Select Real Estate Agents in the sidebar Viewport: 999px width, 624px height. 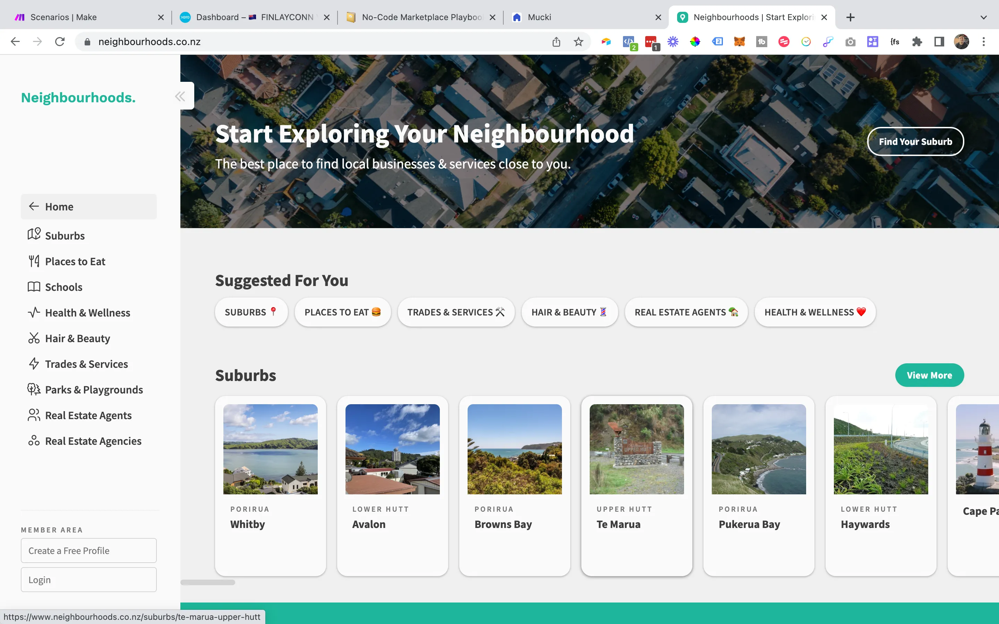(x=89, y=416)
